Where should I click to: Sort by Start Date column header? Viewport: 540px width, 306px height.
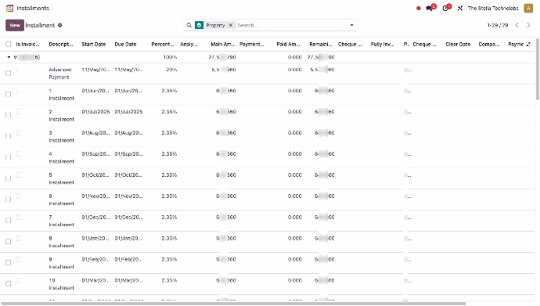pyautogui.click(x=94, y=44)
